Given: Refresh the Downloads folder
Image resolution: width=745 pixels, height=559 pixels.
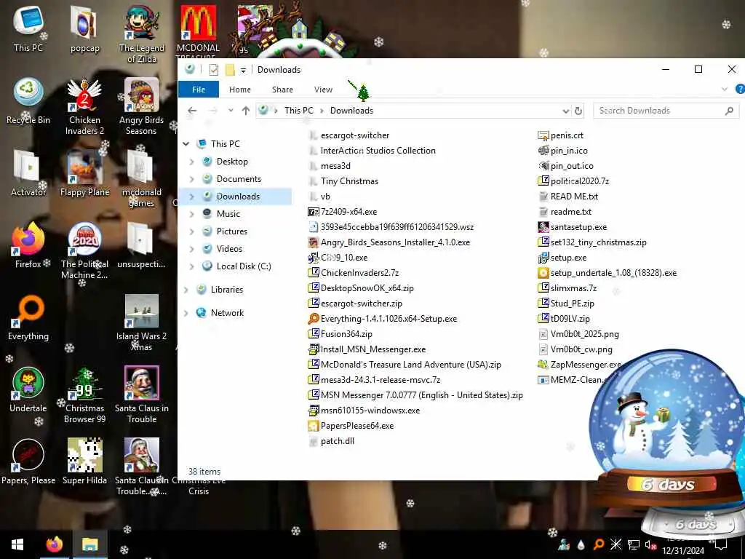Looking at the screenshot, I should (x=578, y=111).
